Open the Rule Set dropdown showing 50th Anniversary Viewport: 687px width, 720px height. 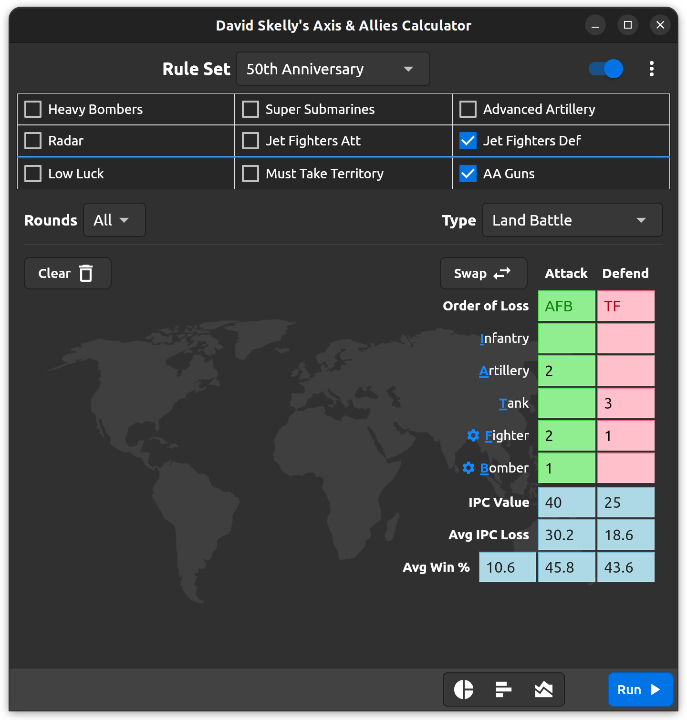[333, 69]
